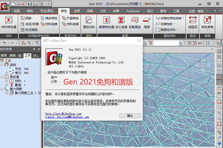Switch to the 结构 ribbon tab
223x148 pixels.
click(30, 11)
